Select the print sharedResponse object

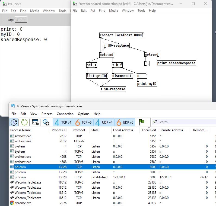click(176, 63)
